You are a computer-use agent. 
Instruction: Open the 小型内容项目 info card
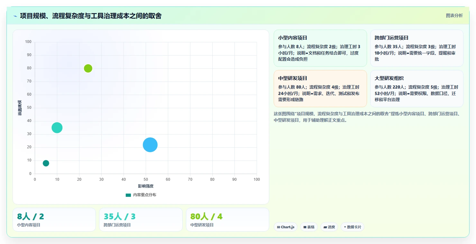[320, 48]
